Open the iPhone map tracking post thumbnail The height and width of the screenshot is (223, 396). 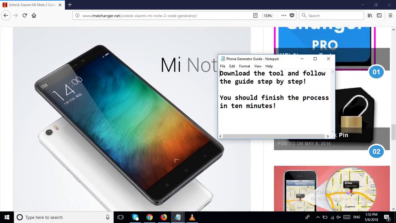(332, 188)
